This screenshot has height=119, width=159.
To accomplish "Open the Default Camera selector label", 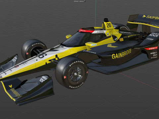I will [x=79, y=1].
